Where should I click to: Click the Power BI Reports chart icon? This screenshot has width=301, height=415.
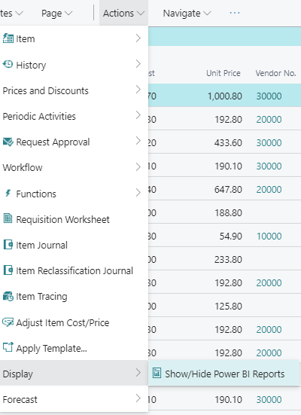tap(157, 373)
